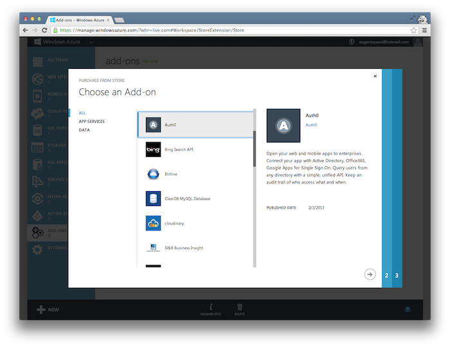Viewport: 450px width, 347px height.
Task: Open a new browser tab
Action: 119,20
